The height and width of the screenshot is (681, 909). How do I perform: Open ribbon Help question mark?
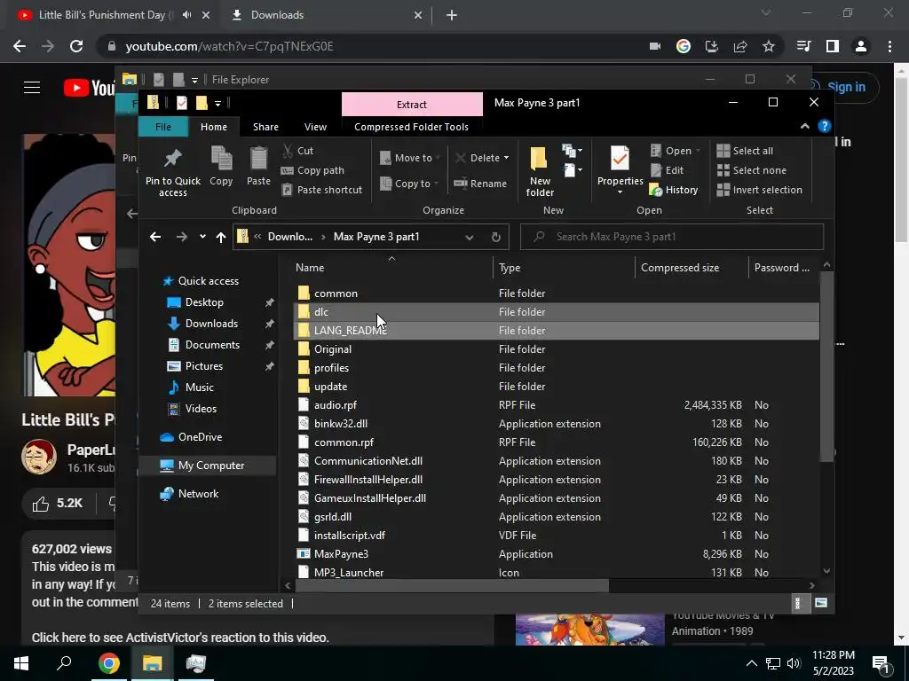click(x=825, y=126)
